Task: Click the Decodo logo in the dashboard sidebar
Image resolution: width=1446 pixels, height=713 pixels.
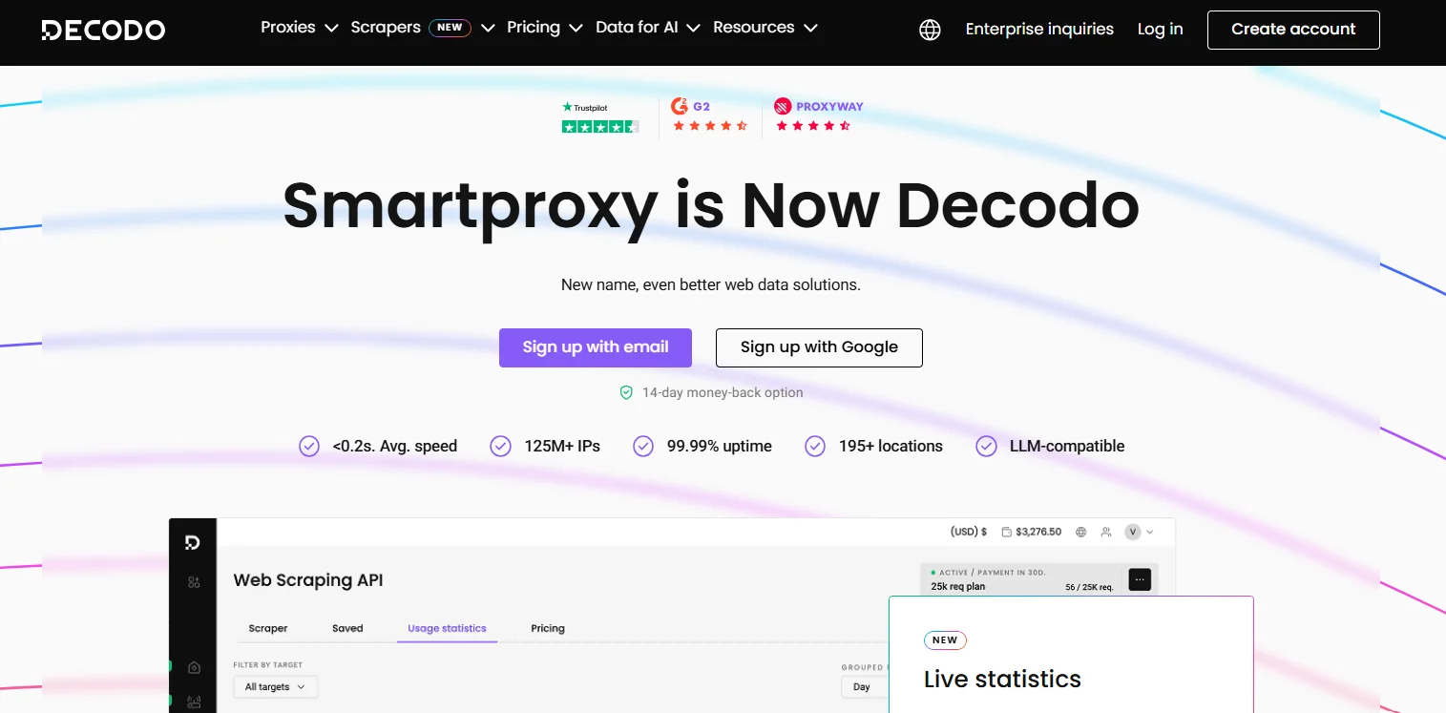Action: 192,541
